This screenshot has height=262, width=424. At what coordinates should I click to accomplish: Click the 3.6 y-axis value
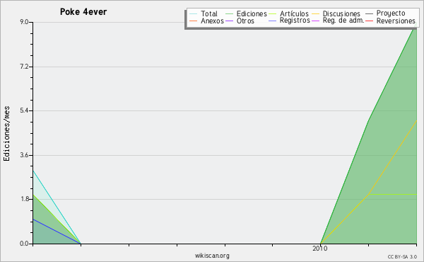pos(24,155)
